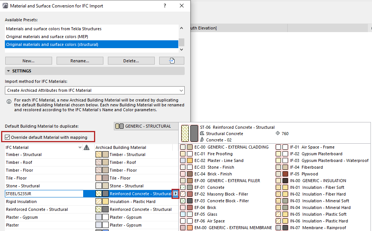Click the import preset icon button

[x=172, y=61]
